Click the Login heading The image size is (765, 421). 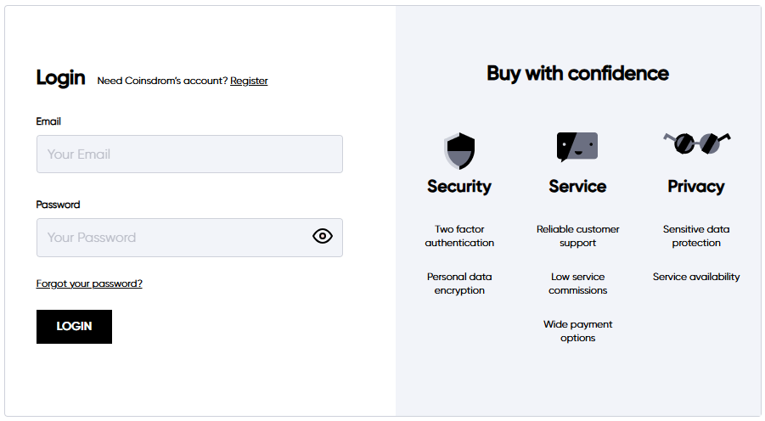click(60, 78)
